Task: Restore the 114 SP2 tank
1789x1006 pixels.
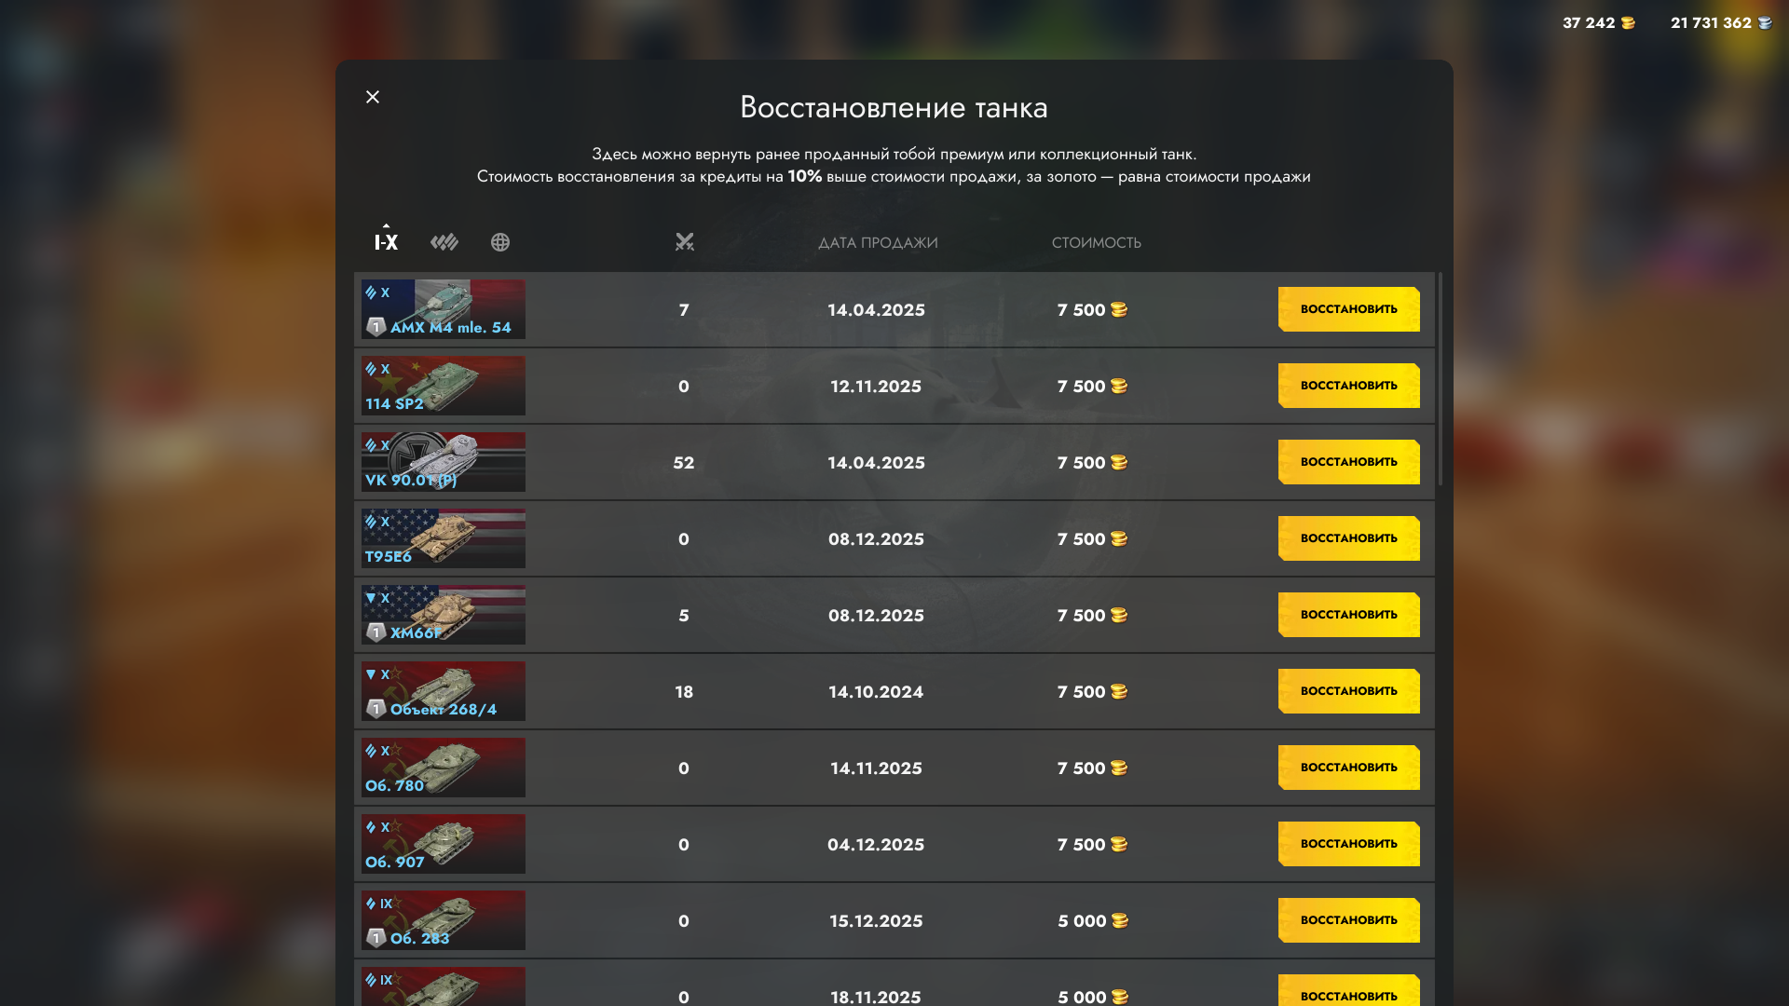Action: tap(1348, 386)
